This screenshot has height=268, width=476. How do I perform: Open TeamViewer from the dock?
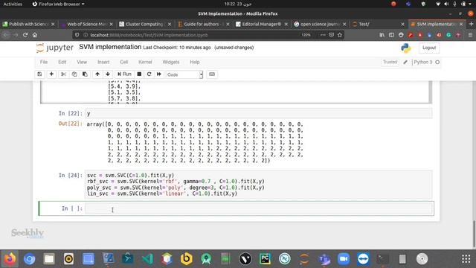(x=363, y=259)
